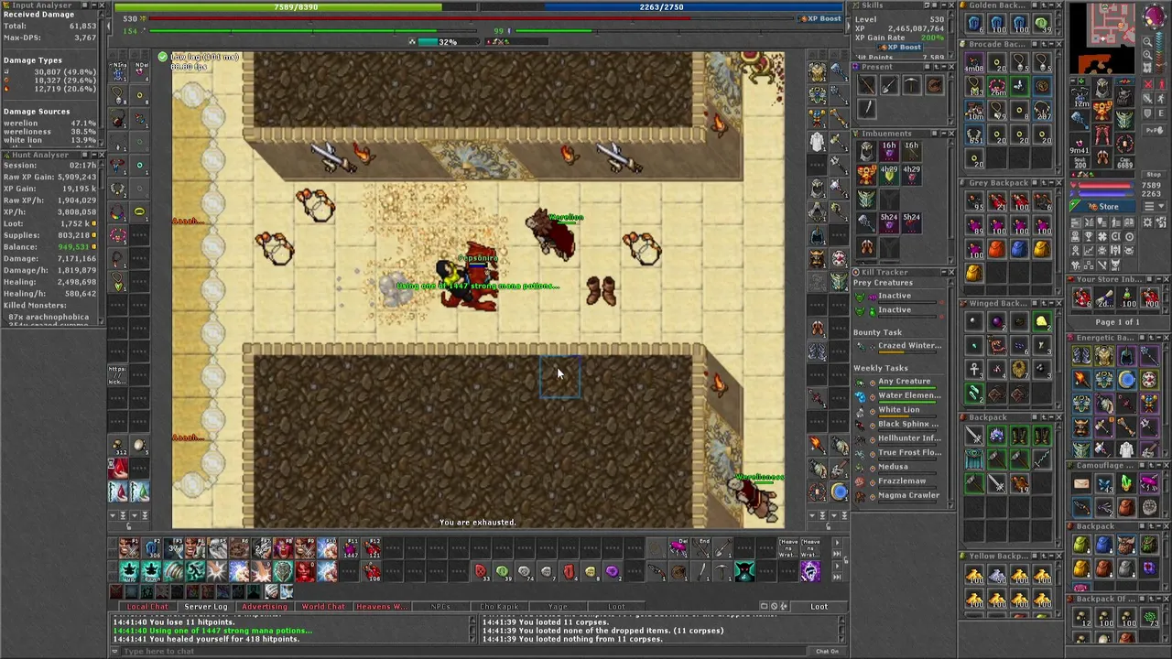The height and width of the screenshot is (659, 1172).
Task: Toggle the red X fight mode button
Action: coord(1149,84)
